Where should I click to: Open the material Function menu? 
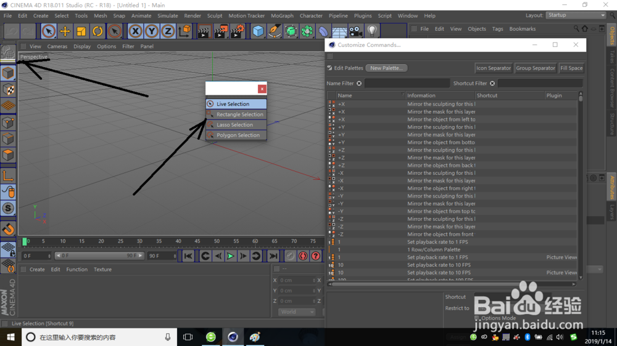click(77, 270)
